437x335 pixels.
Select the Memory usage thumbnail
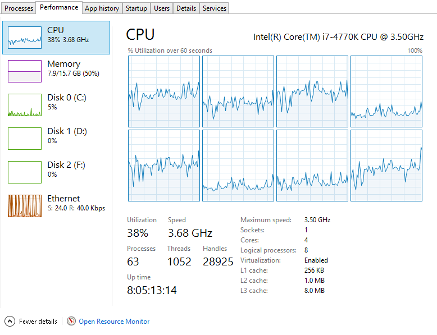(25, 71)
